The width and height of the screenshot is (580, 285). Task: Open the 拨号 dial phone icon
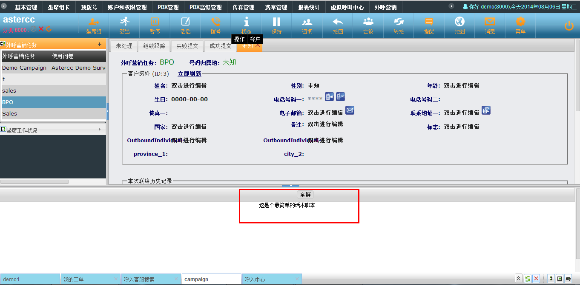click(x=215, y=22)
